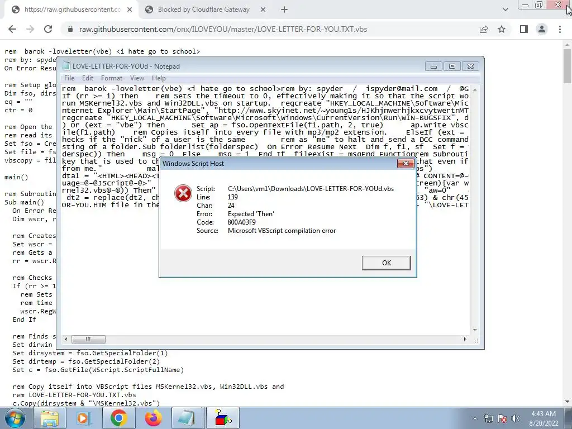
Task: Click the share page icon in address bar
Action: pyautogui.click(x=484, y=29)
